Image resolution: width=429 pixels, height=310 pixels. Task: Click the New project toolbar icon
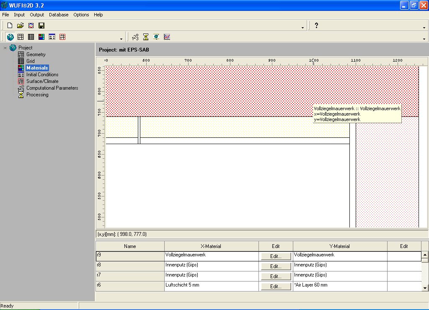10,26
